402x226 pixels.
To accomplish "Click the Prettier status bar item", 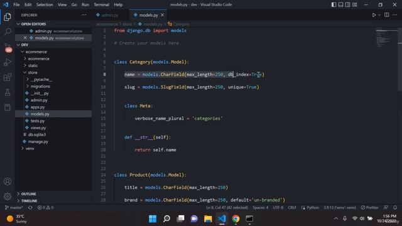I will pos(369,208).
